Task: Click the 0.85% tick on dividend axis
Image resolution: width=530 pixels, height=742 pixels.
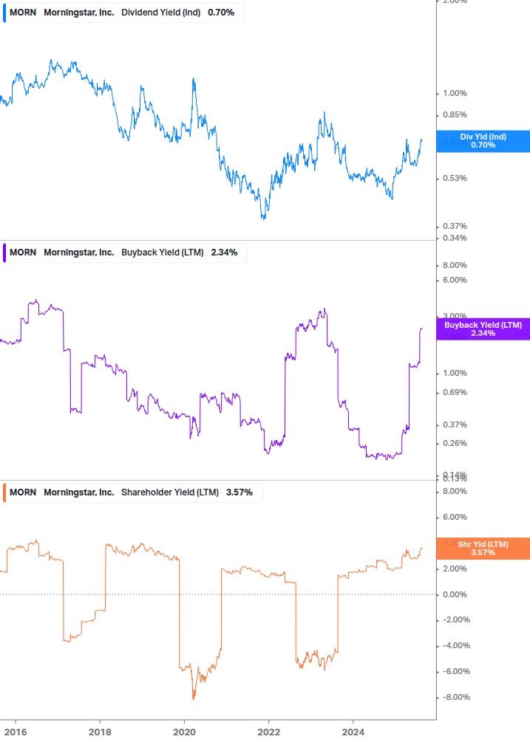Action: point(455,115)
